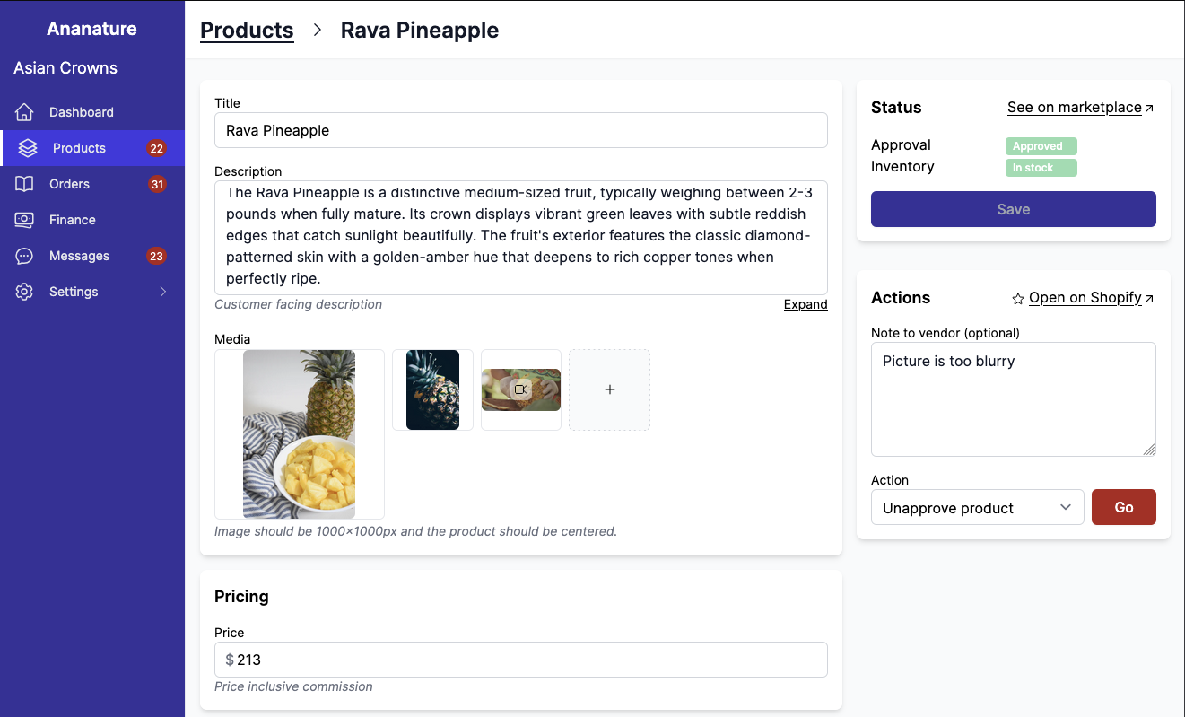Follow the See on marketplace link
The width and height of the screenshot is (1185, 717).
pyautogui.click(x=1075, y=108)
